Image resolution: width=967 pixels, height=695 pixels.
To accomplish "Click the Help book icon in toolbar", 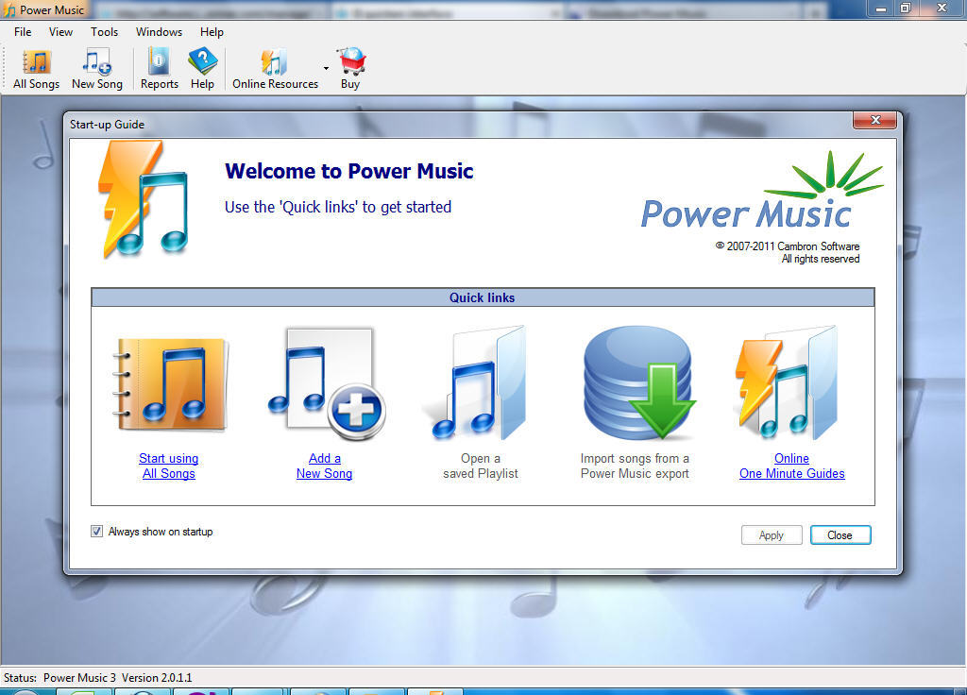I will coord(202,69).
